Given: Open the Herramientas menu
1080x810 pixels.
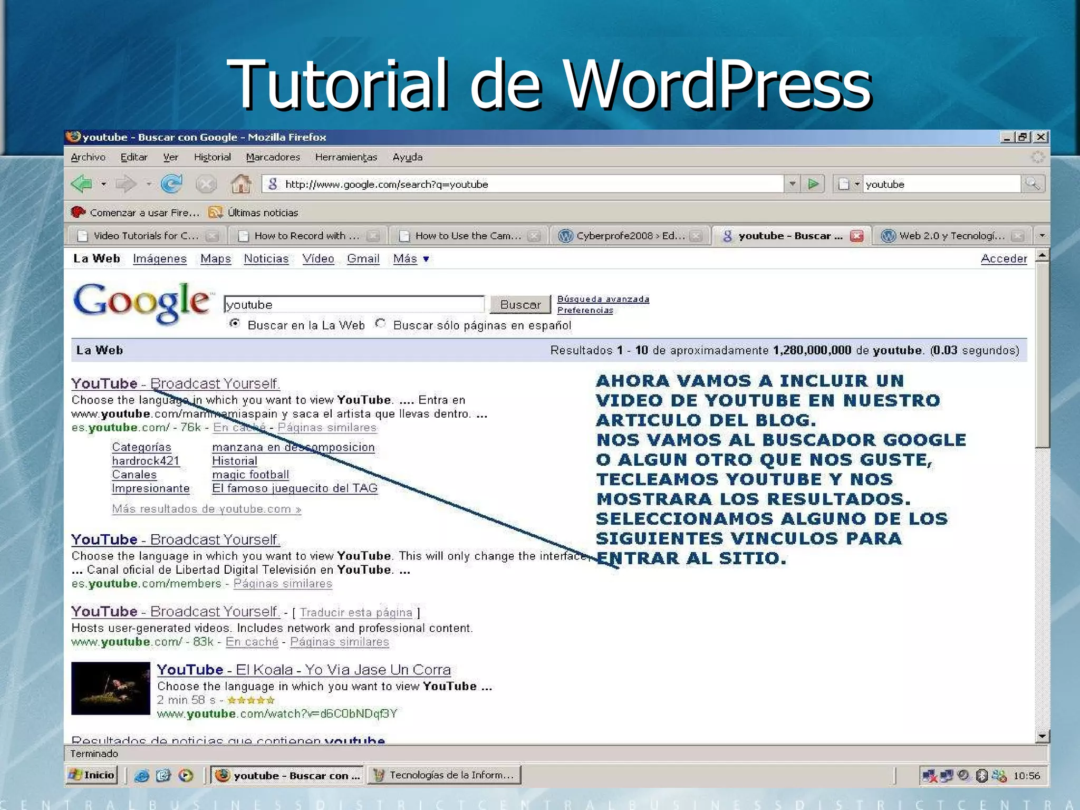Looking at the screenshot, I should (x=346, y=157).
